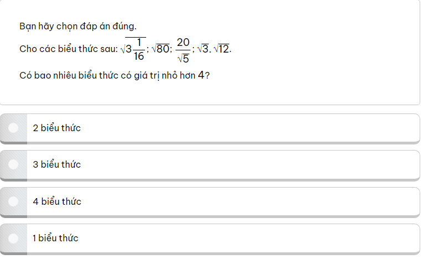Screen dimensions: 423x259
Task: Click the '3 biểu thức' answer label
Action: pos(57,164)
